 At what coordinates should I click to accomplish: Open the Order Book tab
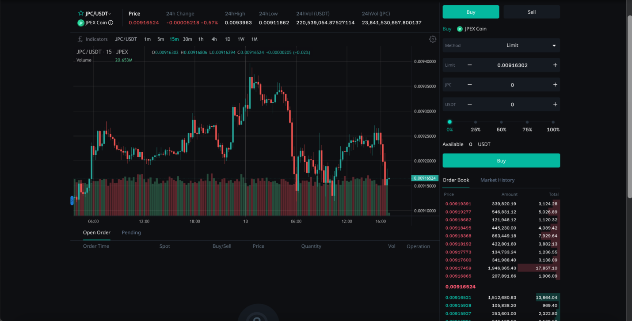pyautogui.click(x=456, y=180)
